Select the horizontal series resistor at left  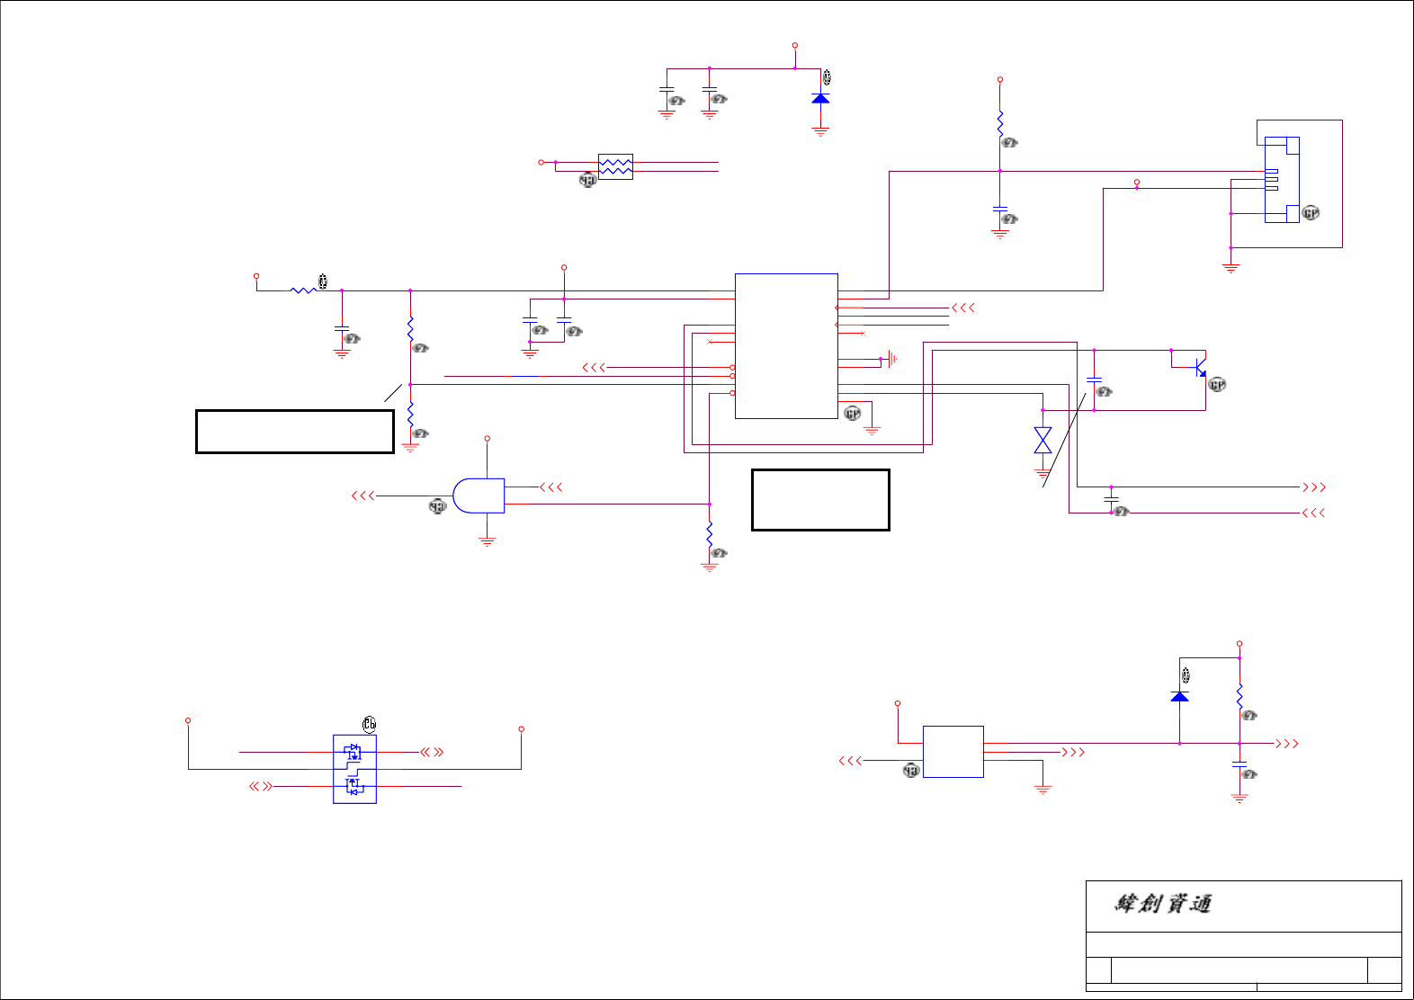click(303, 290)
